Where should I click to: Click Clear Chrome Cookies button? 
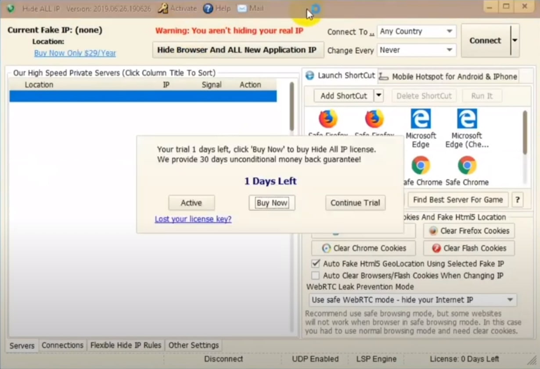(x=364, y=248)
